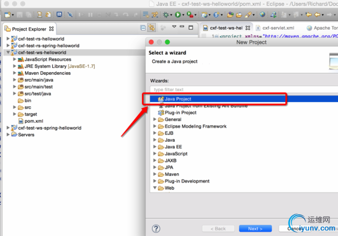Viewport: 338px width, 236px height.
Task: Switch to the cxf-servlet.xml editor tab
Action: 278,28
